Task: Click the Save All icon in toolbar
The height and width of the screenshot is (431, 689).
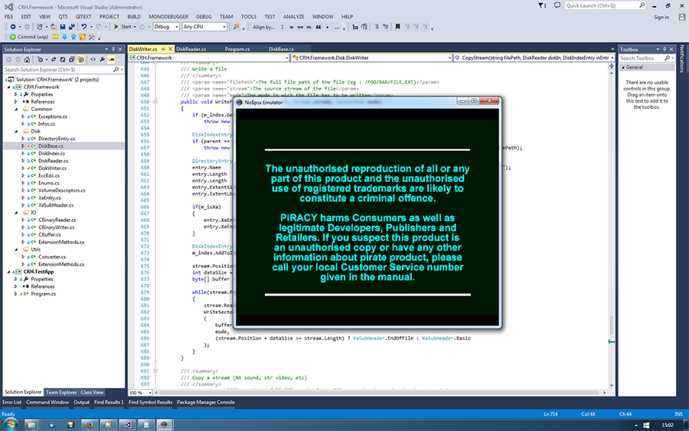Action: [x=72, y=27]
